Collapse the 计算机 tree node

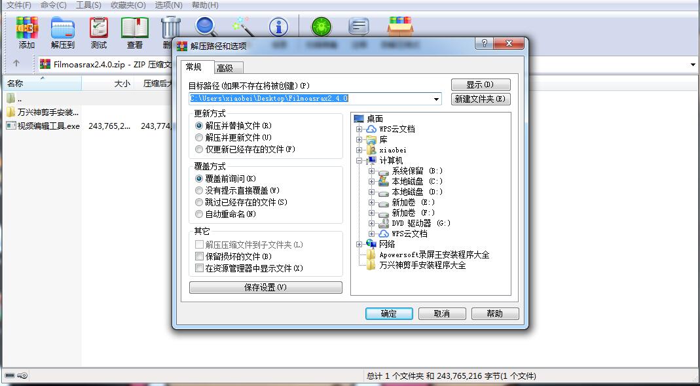tap(359, 160)
